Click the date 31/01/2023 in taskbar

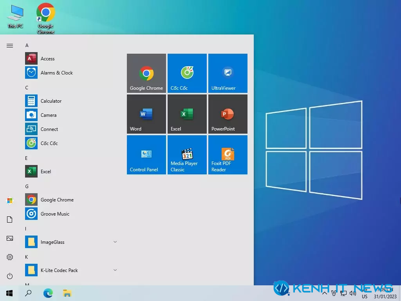coord(385,296)
